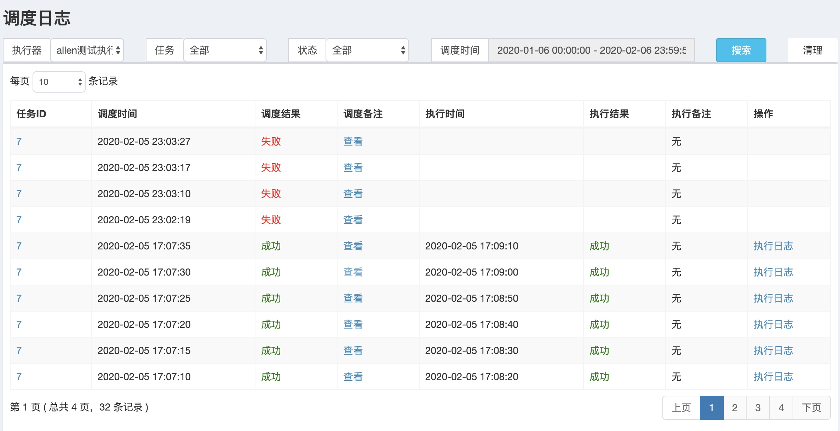Screen dimensions: 840x431
Task: Open 查看 for schedule 17:07:35
Action: (353, 246)
